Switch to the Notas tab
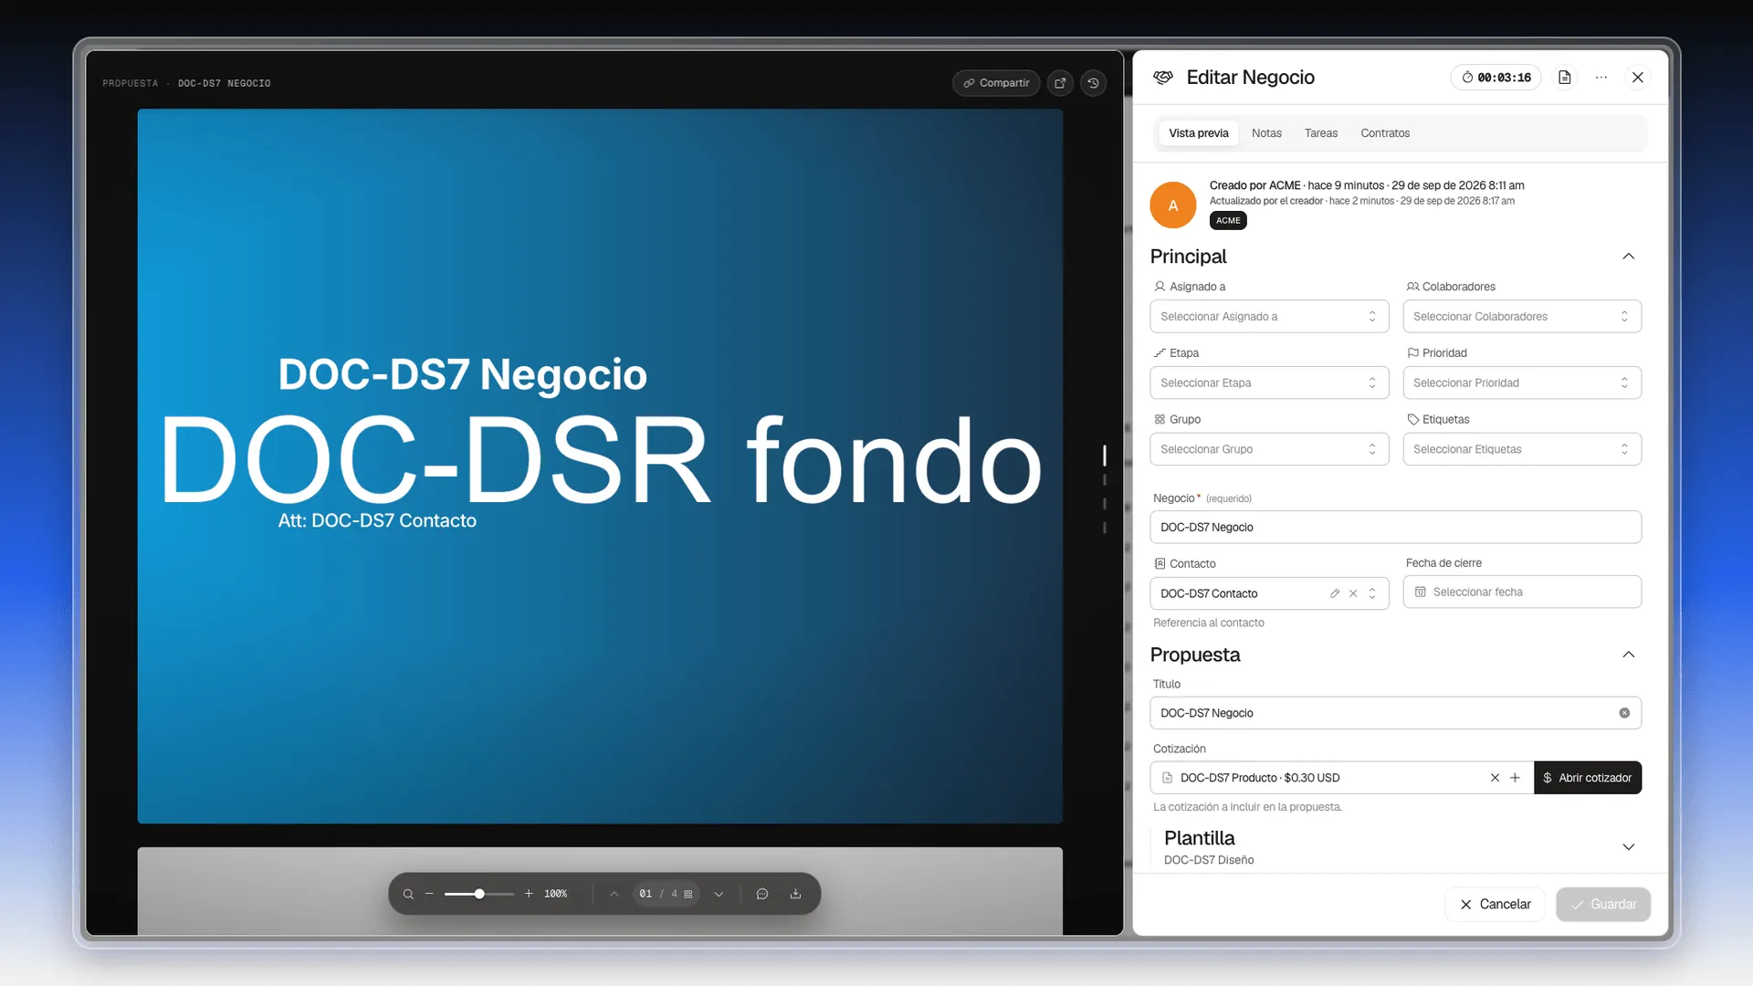The width and height of the screenshot is (1753, 986). coord(1266,133)
